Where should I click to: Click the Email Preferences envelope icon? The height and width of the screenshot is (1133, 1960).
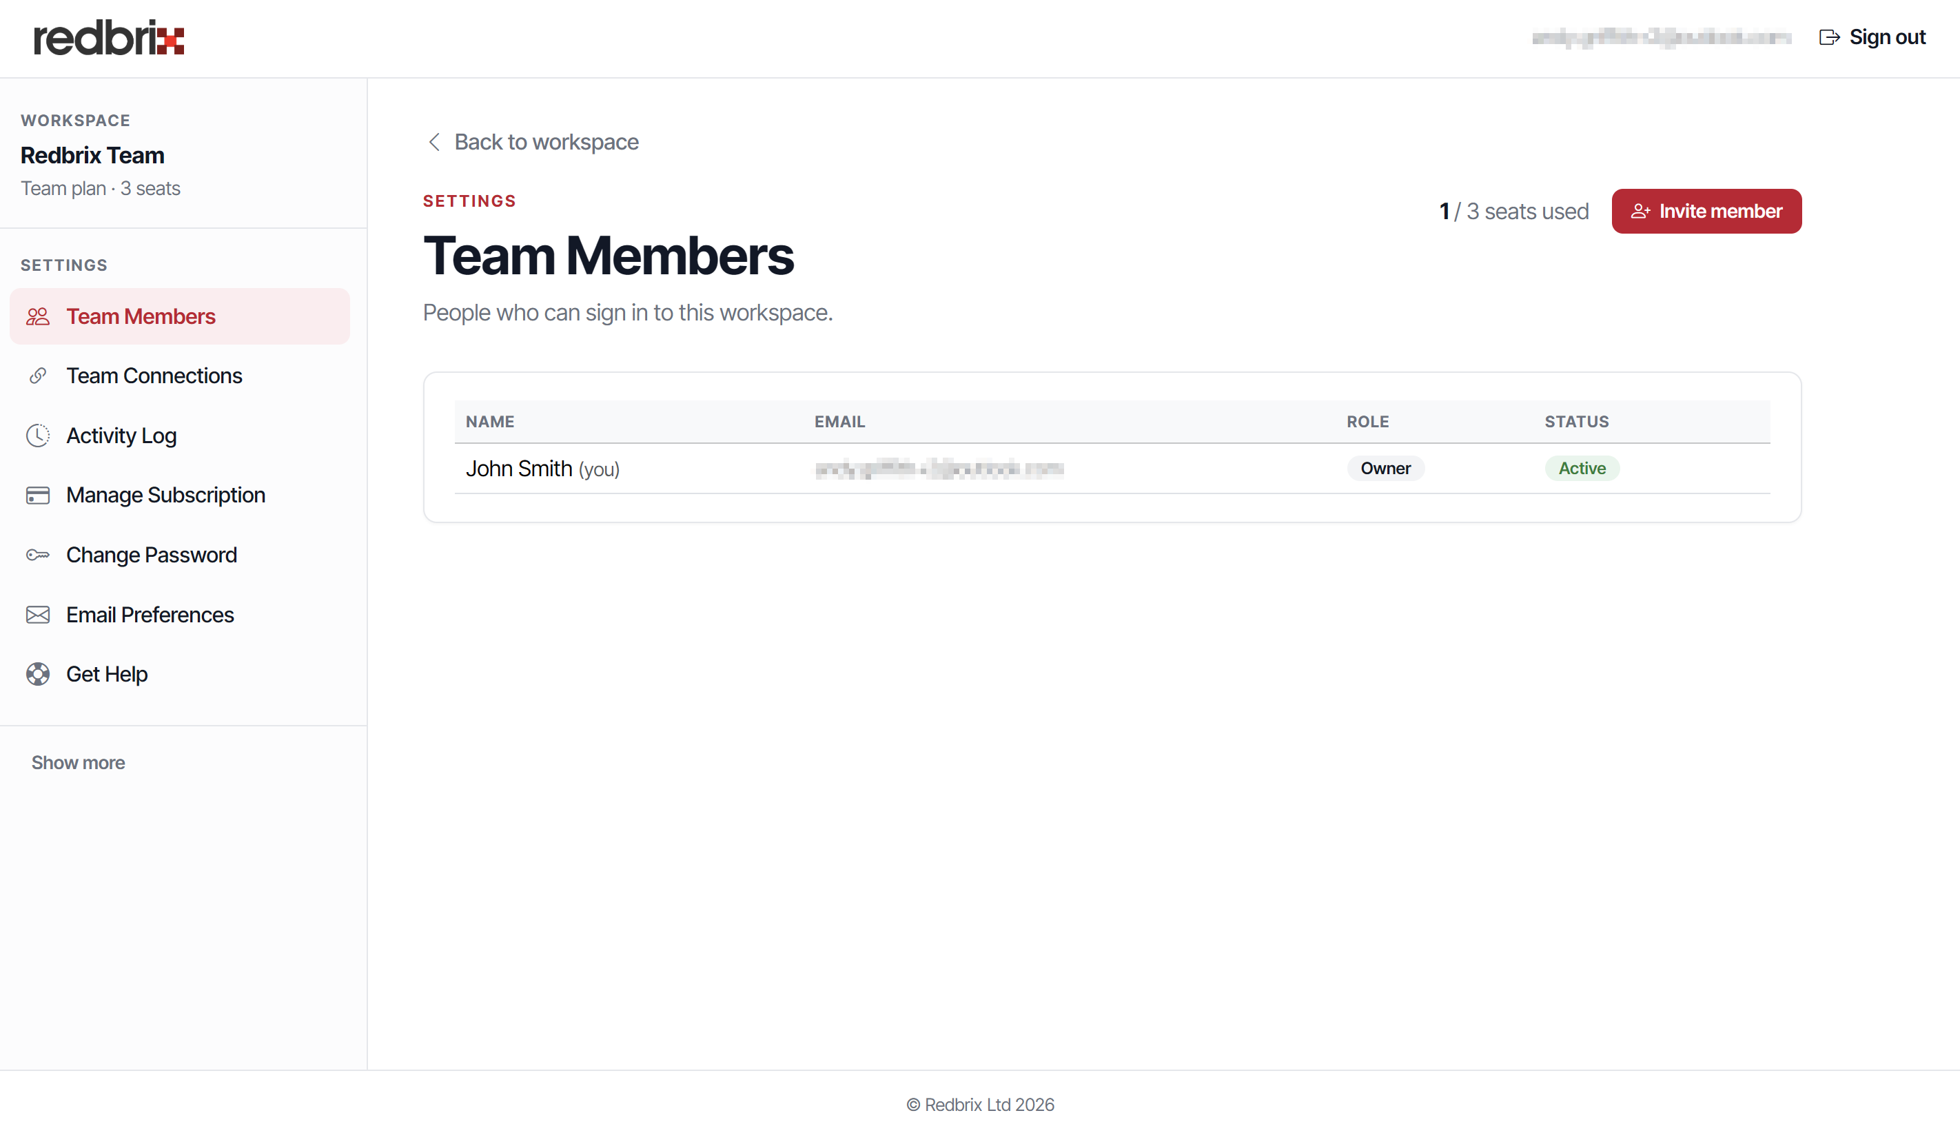pos(37,615)
